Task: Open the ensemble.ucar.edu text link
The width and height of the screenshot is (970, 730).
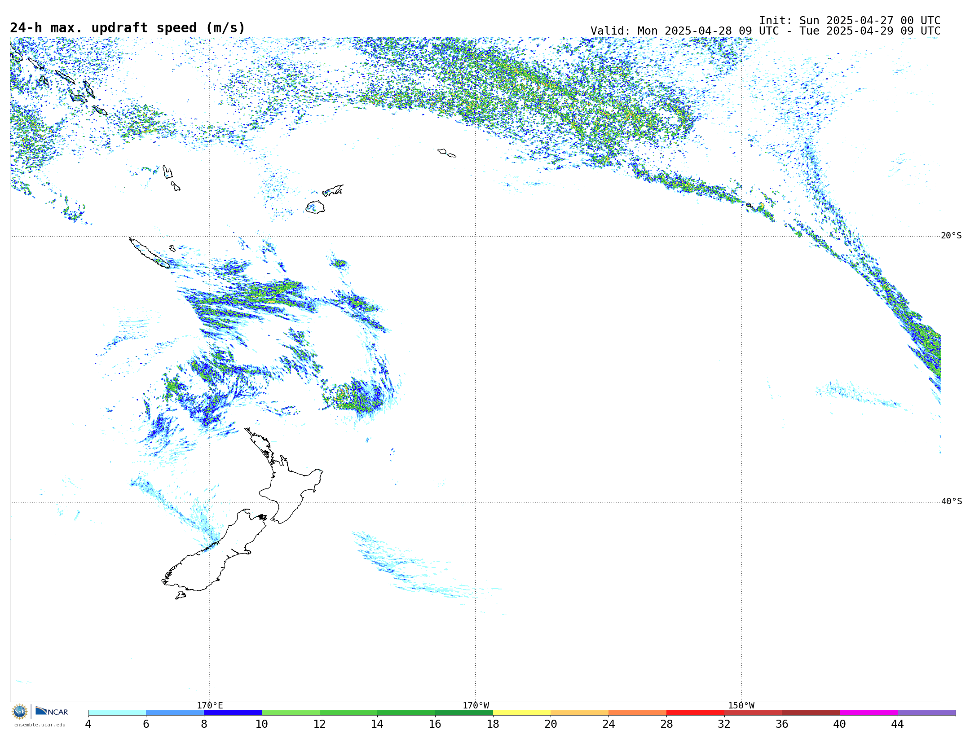Action: pos(40,725)
